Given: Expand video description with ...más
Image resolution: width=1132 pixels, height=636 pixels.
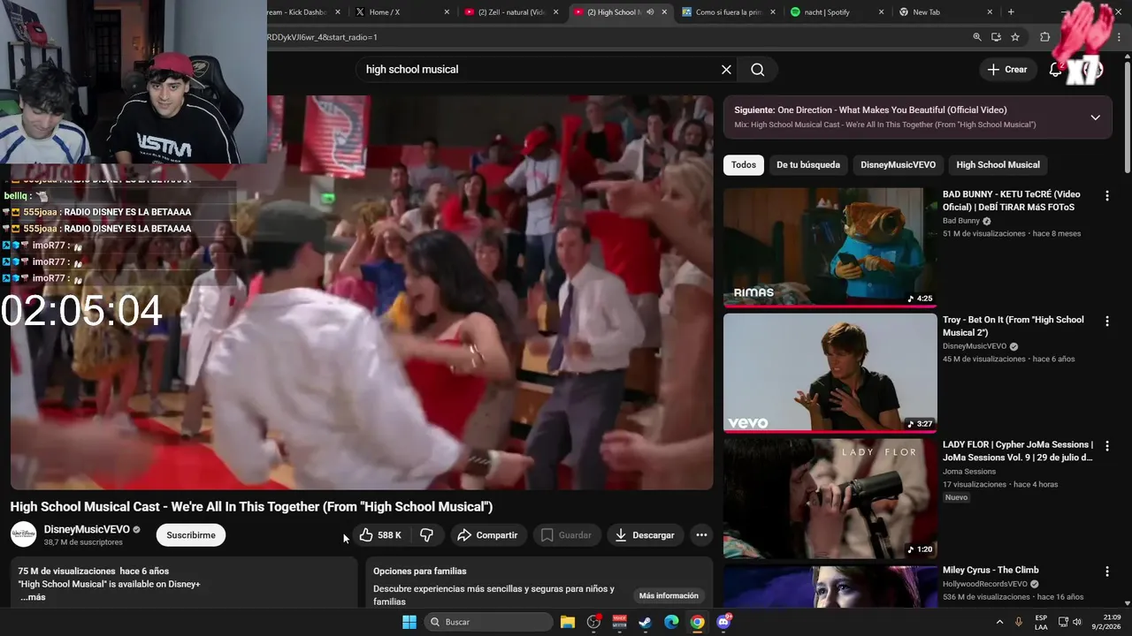Looking at the screenshot, I should [33, 597].
